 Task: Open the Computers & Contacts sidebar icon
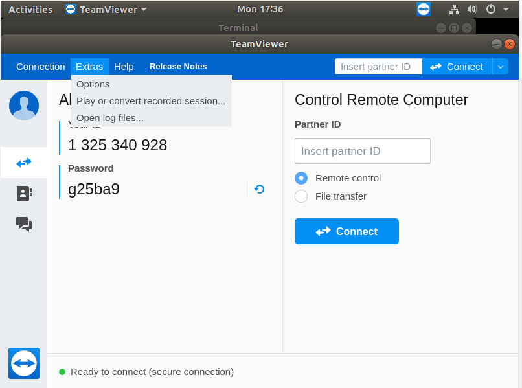(x=24, y=194)
